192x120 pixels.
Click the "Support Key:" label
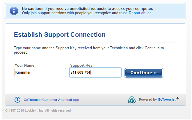click(x=82, y=66)
